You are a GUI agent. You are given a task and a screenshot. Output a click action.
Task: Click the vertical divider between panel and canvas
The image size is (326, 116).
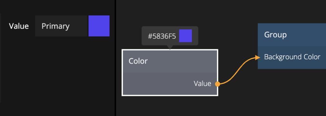click(115, 58)
